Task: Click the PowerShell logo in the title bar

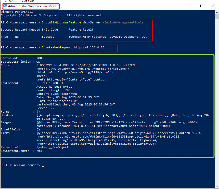Action: 5,6
